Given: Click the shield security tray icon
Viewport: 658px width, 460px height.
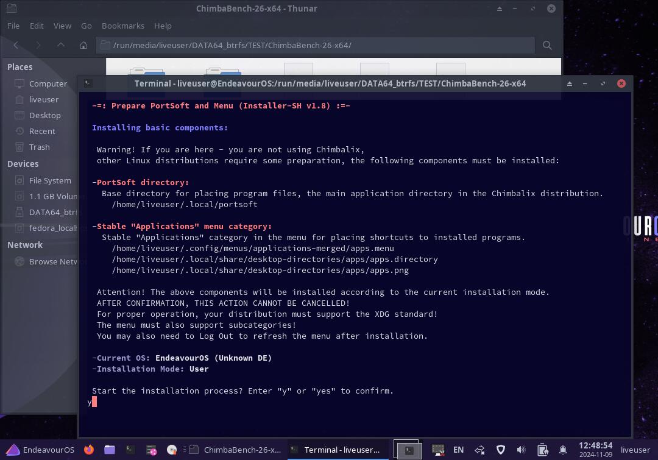Looking at the screenshot, I should (x=501, y=450).
